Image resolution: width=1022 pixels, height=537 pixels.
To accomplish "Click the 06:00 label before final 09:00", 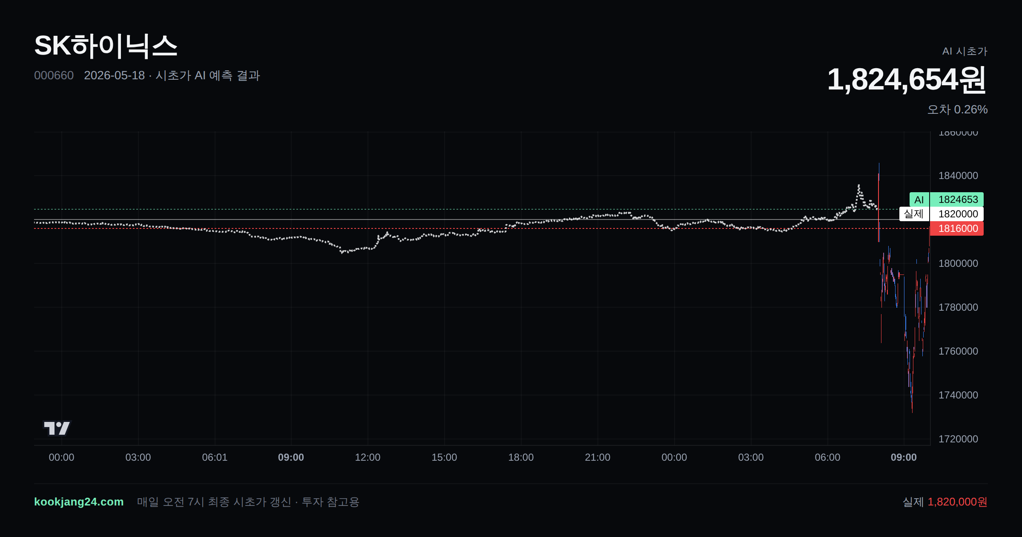I will point(827,457).
